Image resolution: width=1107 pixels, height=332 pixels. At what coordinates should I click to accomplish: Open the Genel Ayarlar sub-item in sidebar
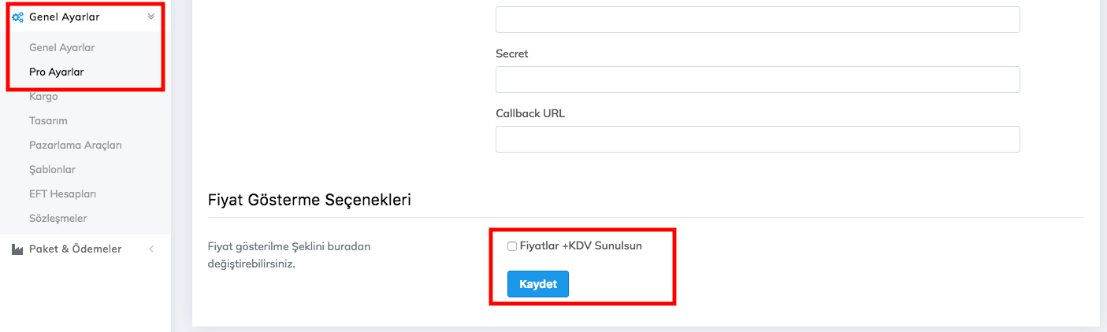coord(61,47)
